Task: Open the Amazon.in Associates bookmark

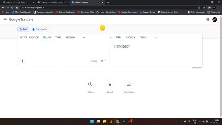Action: point(43,12)
